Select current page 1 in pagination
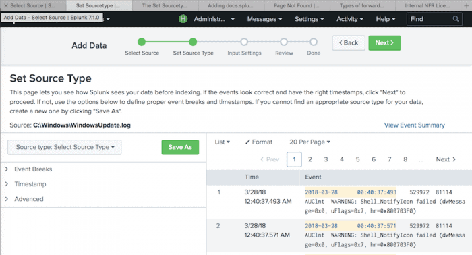Viewport: 472px width, 255px height. [294, 159]
